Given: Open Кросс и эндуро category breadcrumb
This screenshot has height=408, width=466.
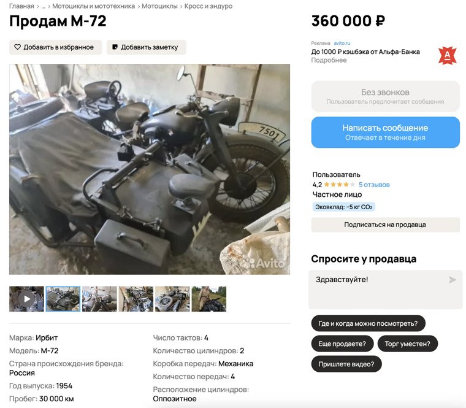Looking at the screenshot, I should click(208, 6).
